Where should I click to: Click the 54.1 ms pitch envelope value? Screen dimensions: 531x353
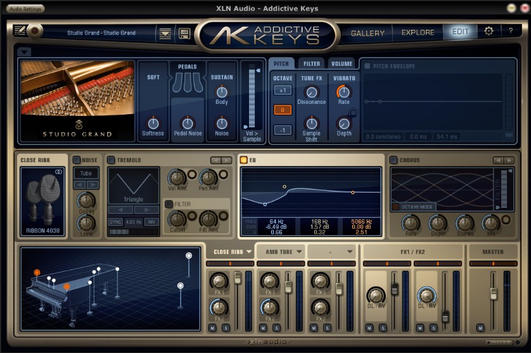click(x=447, y=136)
